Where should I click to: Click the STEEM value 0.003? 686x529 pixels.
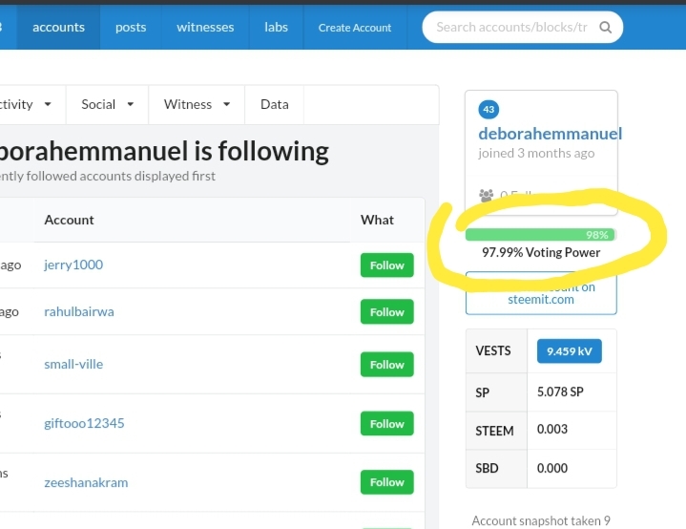(x=552, y=429)
